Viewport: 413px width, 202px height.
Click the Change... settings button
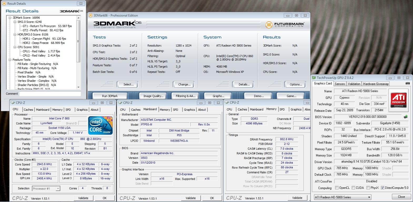(184, 84)
